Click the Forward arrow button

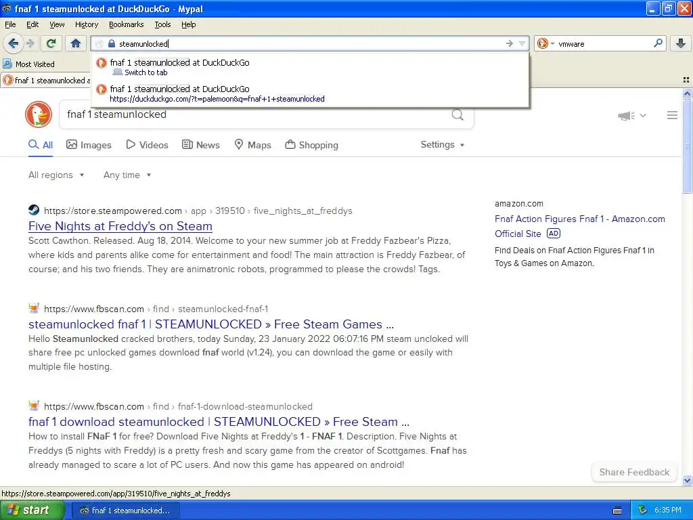tap(30, 43)
